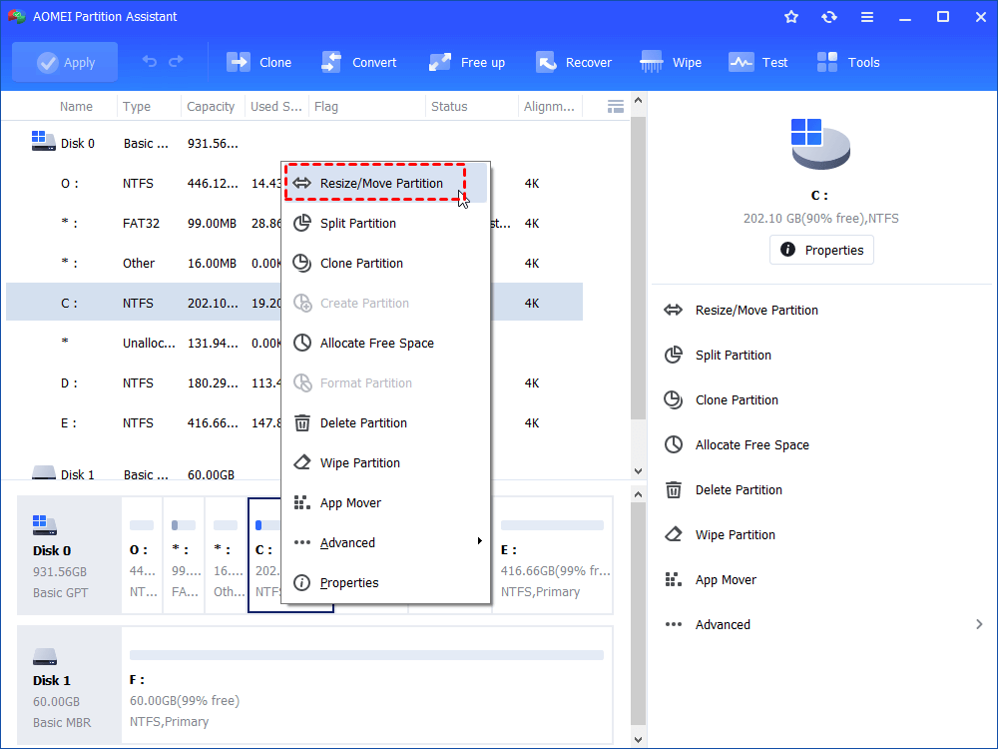Open the Convert tool
This screenshot has width=998, height=749.
[359, 62]
